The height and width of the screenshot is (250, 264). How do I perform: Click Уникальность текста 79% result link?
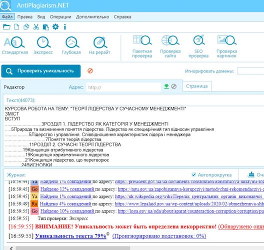[x=70, y=236]
